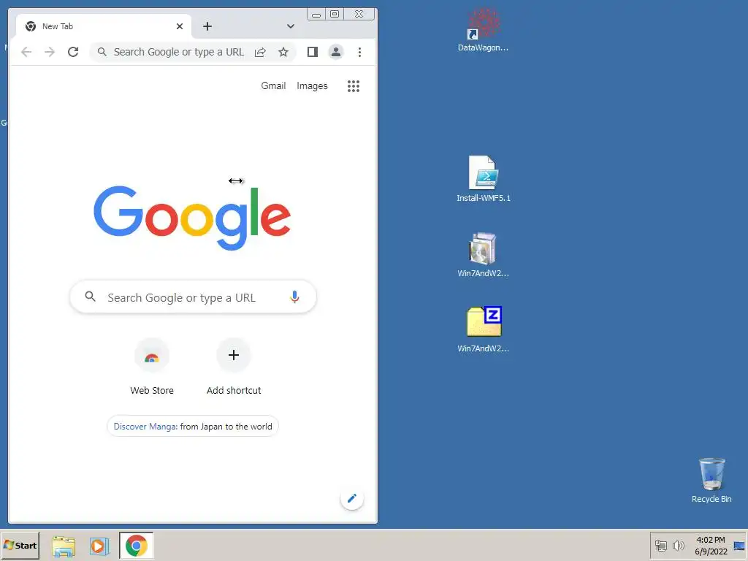
Task: Open Windows Explorer from the taskbar
Action: click(64, 546)
